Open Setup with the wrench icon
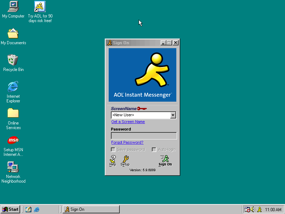 (125, 161)
